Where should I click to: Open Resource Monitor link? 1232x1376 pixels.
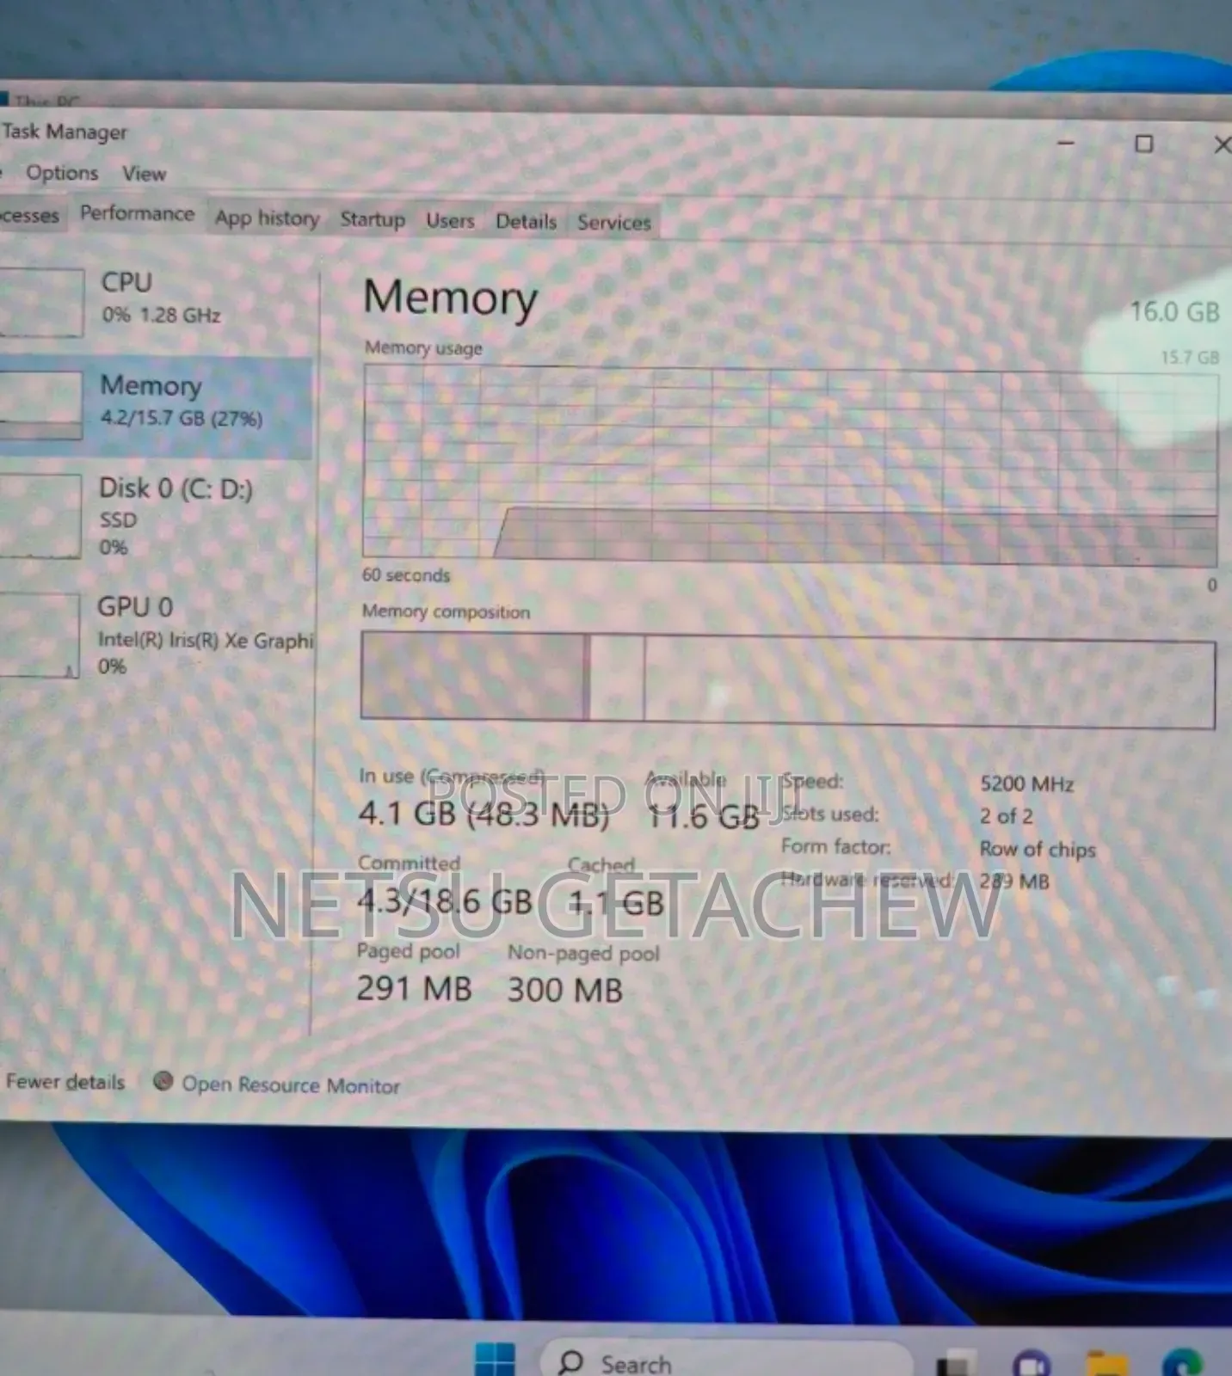click(x=291, y=1085)
